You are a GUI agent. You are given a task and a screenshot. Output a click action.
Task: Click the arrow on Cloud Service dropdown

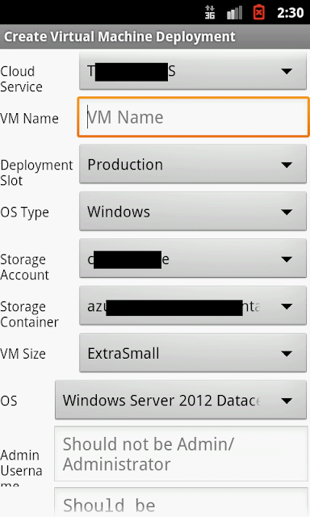[287, 71]
